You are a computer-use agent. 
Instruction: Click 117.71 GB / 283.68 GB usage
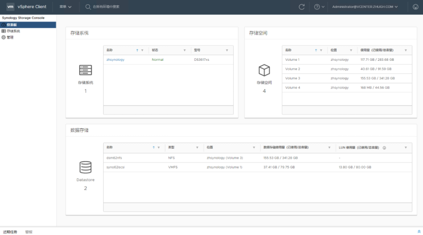click(x=377, y=60)
